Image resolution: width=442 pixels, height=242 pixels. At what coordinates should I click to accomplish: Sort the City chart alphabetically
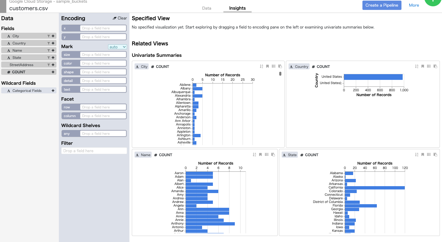pos(262,66)
